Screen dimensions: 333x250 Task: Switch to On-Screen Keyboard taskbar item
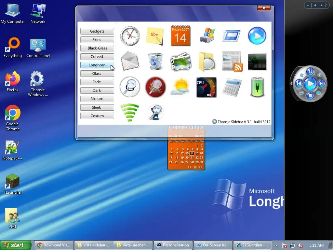[213, 245]
